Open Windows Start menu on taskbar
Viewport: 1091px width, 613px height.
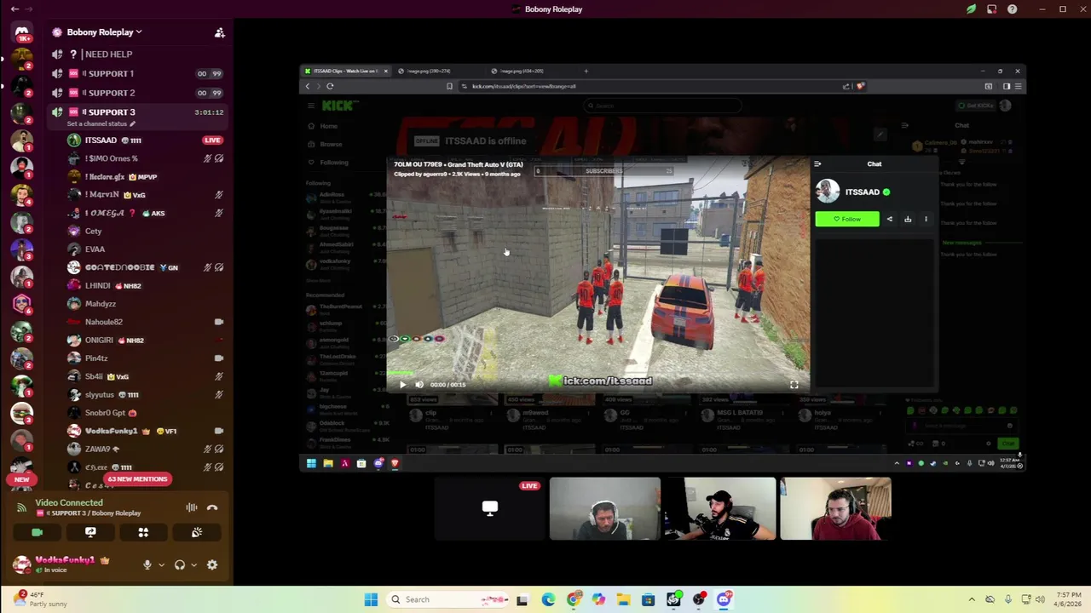point(371,599)
